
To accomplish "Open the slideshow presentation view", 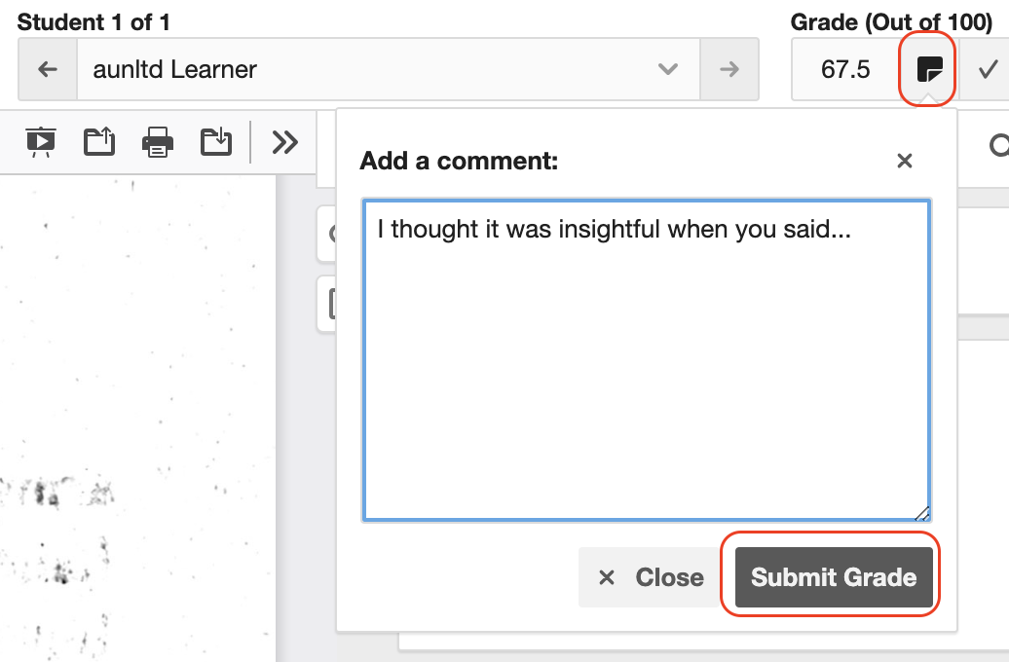I will (x=40, y=141).
